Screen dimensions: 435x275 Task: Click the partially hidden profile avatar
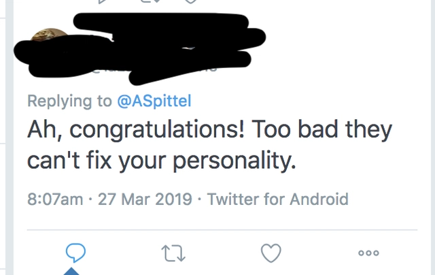click(49, 35)
